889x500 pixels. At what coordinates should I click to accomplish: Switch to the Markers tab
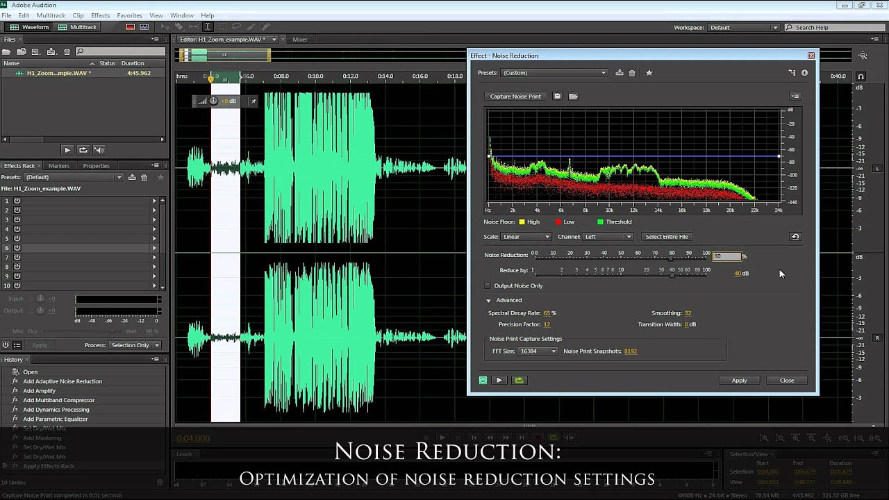point(58,166)
